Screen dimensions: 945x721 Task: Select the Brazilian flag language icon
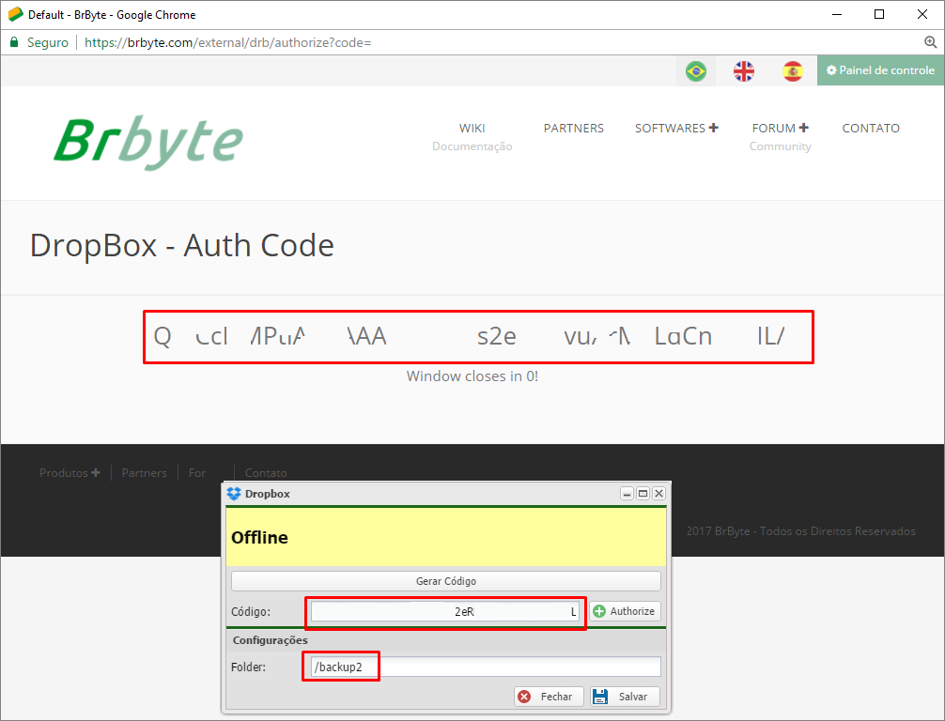tap(695, 71)
